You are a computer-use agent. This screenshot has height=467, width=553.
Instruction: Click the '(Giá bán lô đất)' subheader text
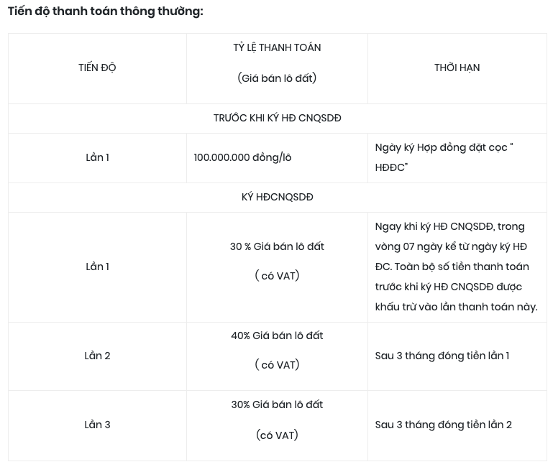tap(277, 78)
